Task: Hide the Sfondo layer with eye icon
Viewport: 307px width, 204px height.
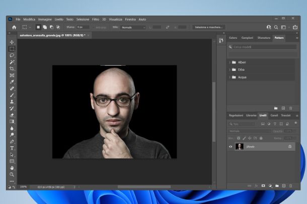Action: (x=231, y=147)
